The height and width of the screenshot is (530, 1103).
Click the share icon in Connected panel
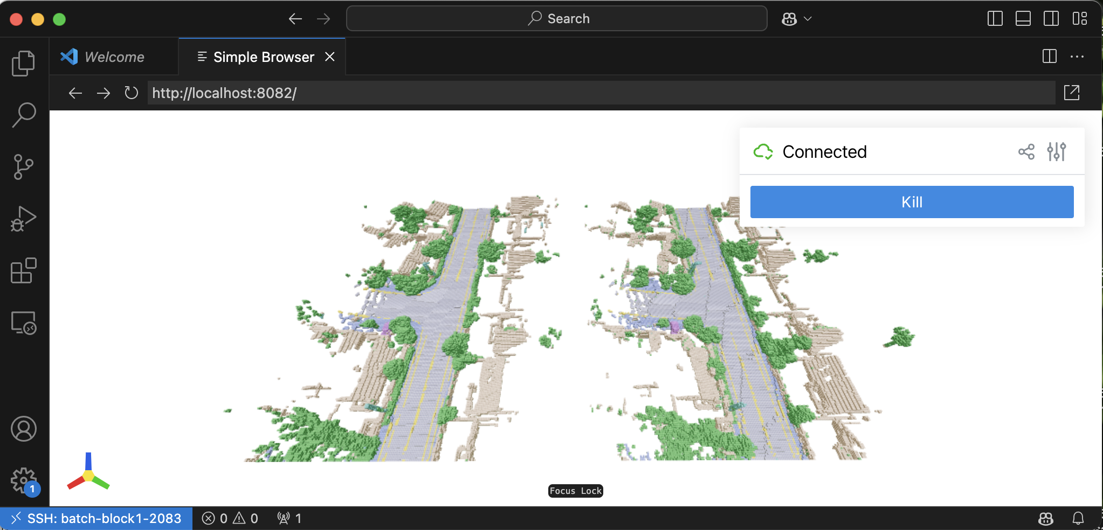tap(1026, 152)
